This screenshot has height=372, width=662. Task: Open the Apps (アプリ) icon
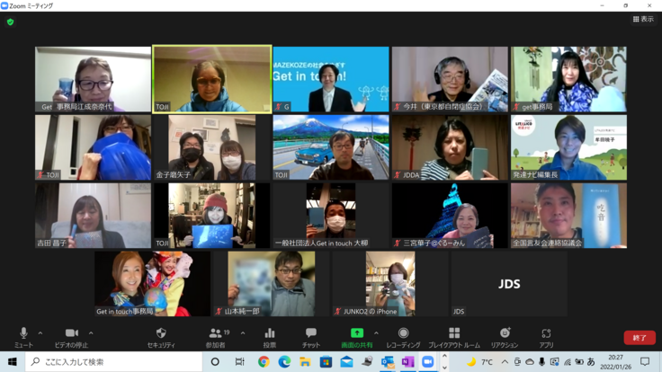546,333
